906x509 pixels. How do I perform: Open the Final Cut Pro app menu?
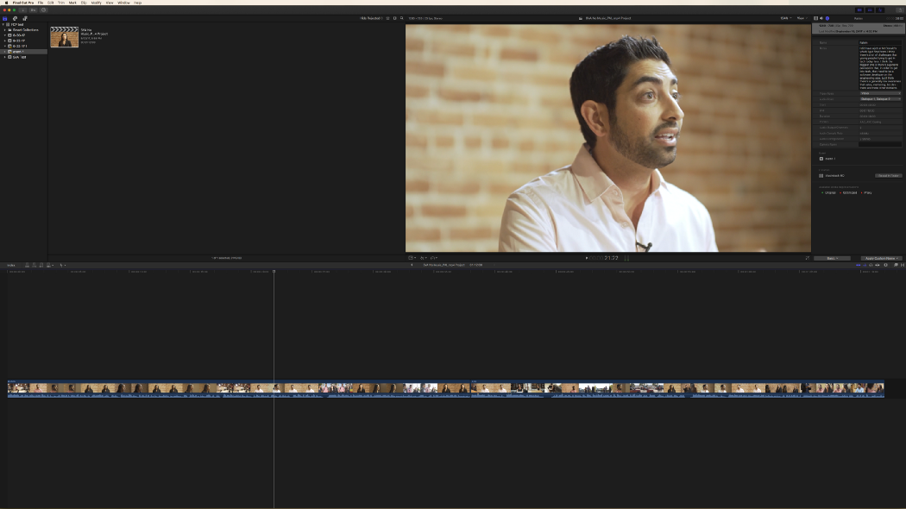tap(23, 3)
